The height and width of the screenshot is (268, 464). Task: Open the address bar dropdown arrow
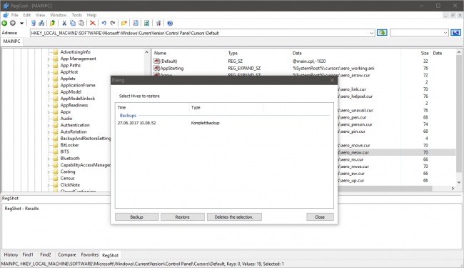point(371,33)
